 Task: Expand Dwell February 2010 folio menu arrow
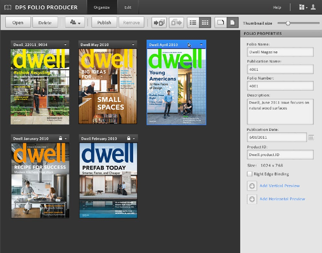pos(134,139)
